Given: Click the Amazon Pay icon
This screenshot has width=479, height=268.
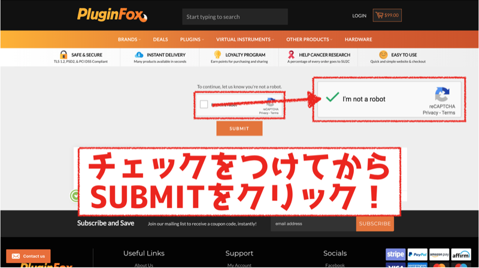Looking at the screenshot, I should pos(439,254).
